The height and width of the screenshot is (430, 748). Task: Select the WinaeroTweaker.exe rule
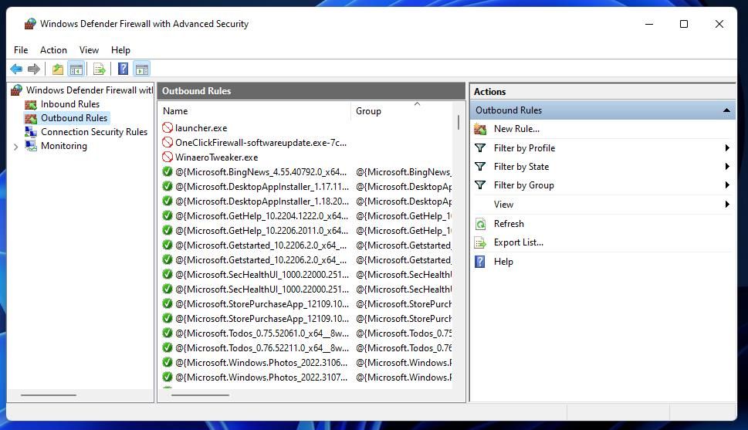[x=217, y=157]
